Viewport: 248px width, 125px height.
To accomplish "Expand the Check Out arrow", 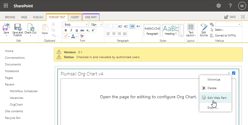I will point(31,36).
